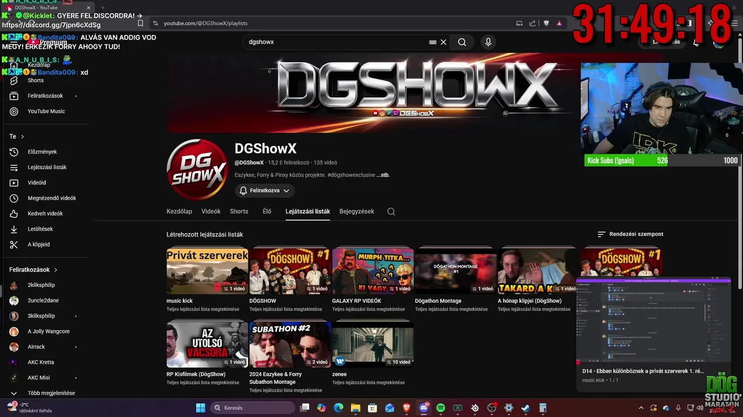Viewport: 743px width, 417px height.
Task: Open Steam from the taskbar
Action: point(525,408)
